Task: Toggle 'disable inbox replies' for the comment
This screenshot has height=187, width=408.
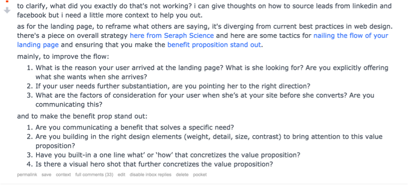Action: tap(151, 175)
